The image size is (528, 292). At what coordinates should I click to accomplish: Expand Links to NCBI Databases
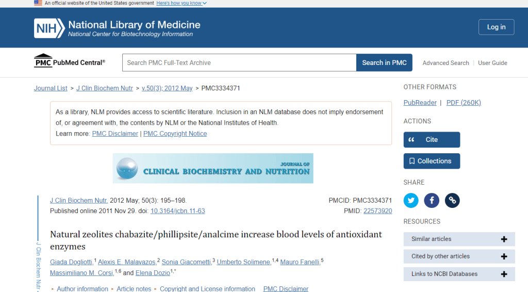click(459, 274)
